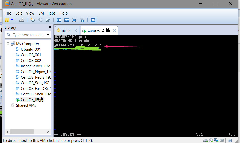Enter full screen mode icon
The height and width of the screenshot is (143, 240).
click(74, 20)
